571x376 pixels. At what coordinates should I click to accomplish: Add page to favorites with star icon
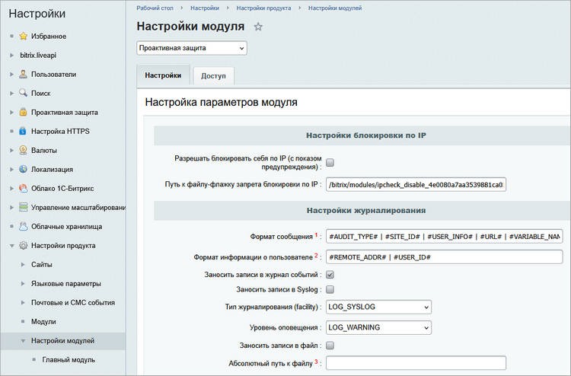pyautogui.click(x=258, y=27)
